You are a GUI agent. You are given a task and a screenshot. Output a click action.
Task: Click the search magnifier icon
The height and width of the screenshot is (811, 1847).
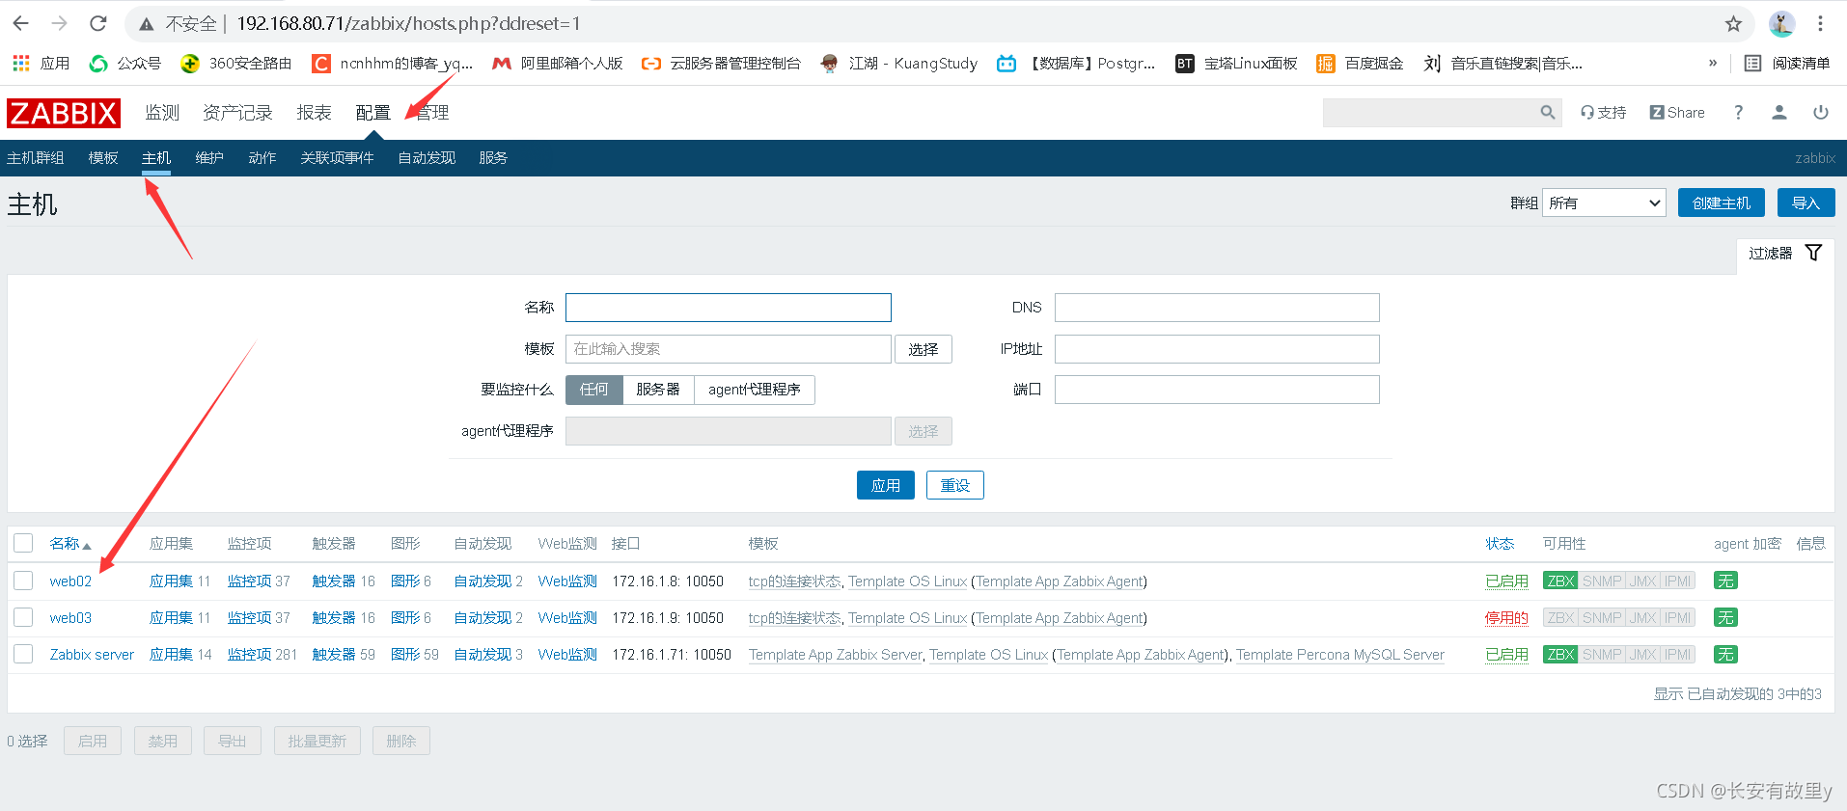pos(1547,113)
